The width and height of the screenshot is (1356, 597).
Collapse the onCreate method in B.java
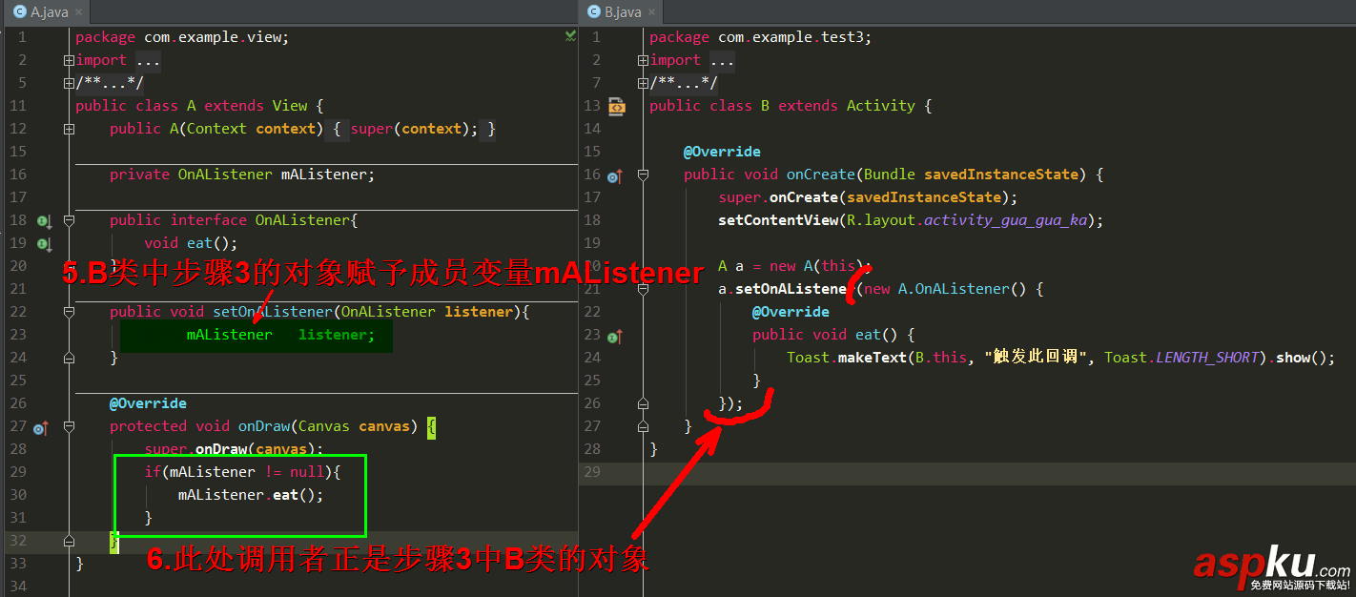click(643, 175)
